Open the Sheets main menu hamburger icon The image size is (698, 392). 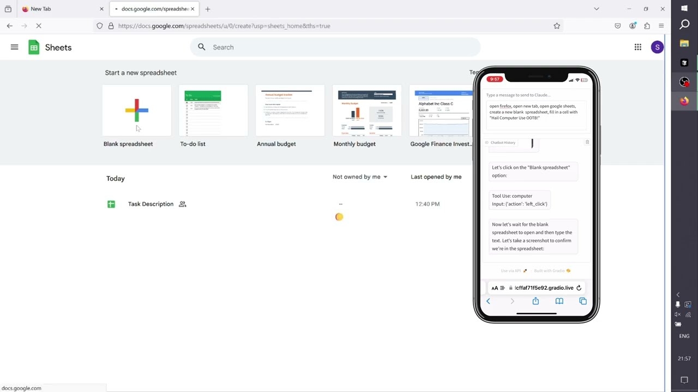click(14, 47)
